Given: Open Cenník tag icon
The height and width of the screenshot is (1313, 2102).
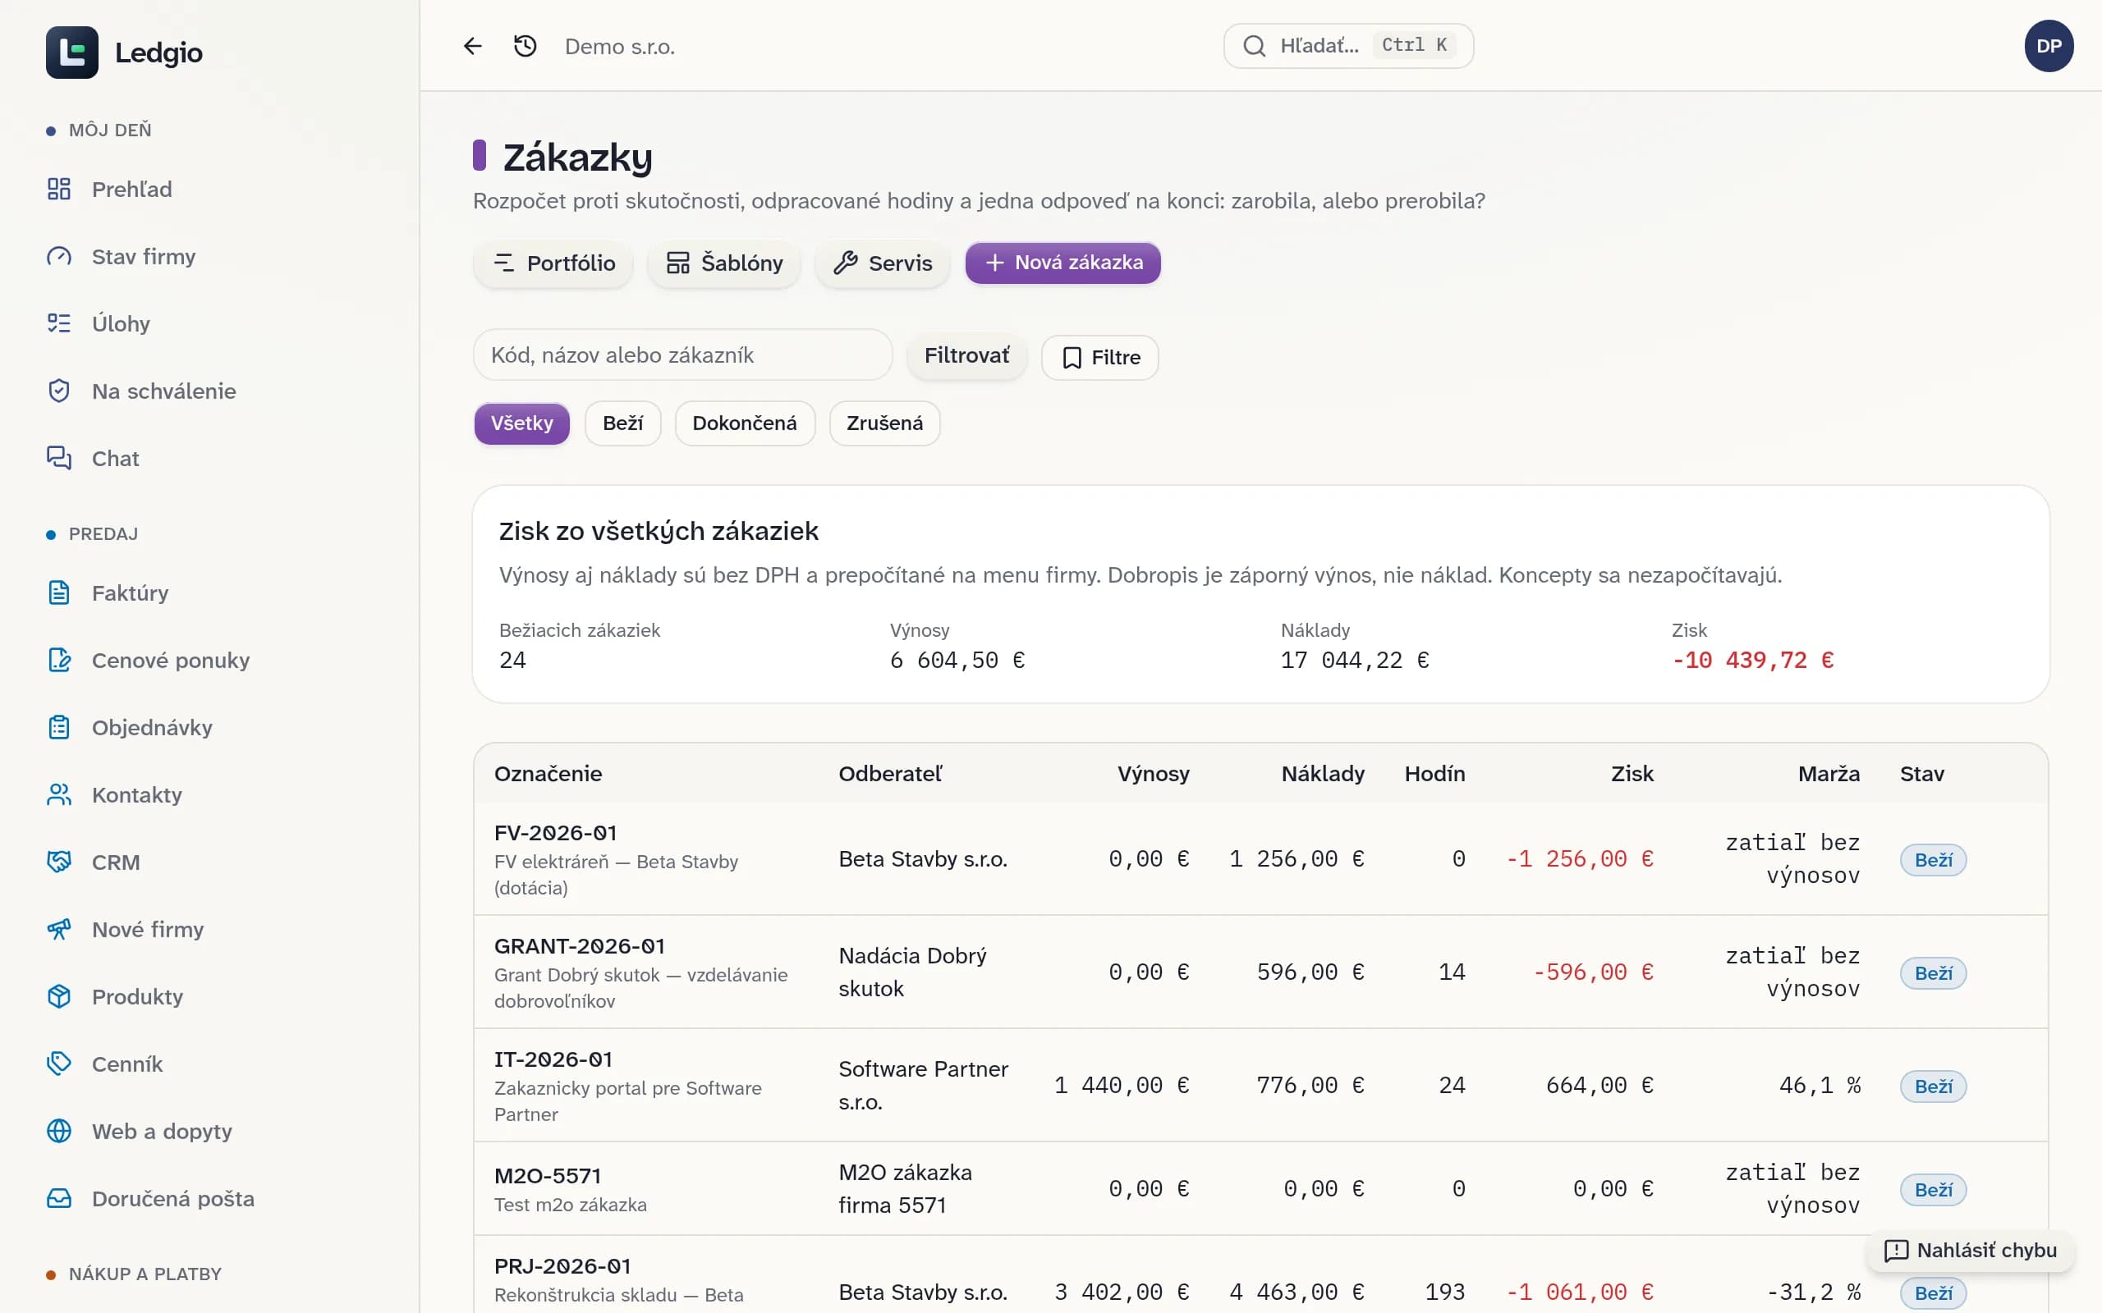Looking at the screenshot, I should (x=59, y=1064).
